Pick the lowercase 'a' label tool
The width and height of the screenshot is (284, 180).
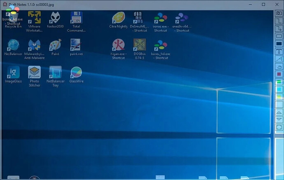tap(279, 66)
